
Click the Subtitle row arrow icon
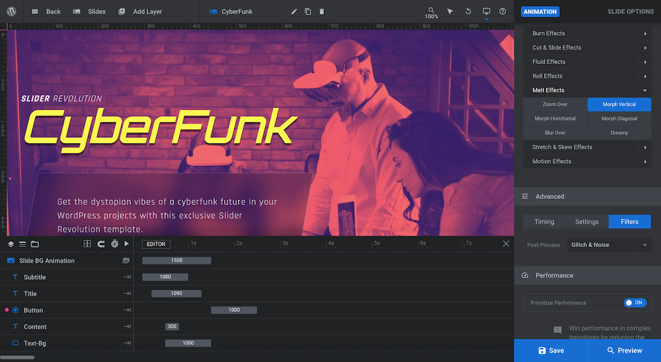pyautogui.click(x=127, y=277)
